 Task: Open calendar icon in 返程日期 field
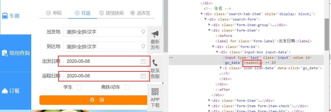[143, 76]
